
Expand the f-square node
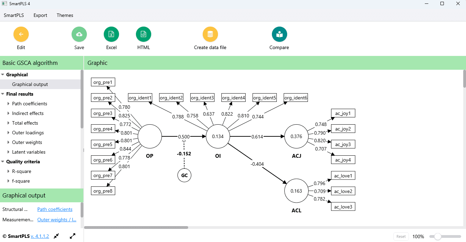[9, 181]
